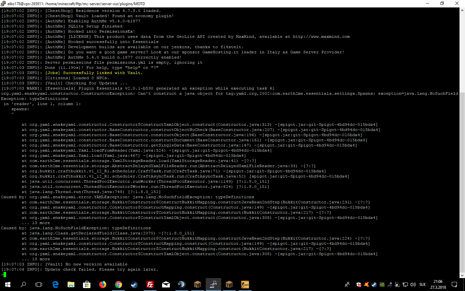The width and height of the screenshot is (465, 291).
Task: Click "at java.lang.Class.getDeclaredField" stack line
Action: [108, 233]
